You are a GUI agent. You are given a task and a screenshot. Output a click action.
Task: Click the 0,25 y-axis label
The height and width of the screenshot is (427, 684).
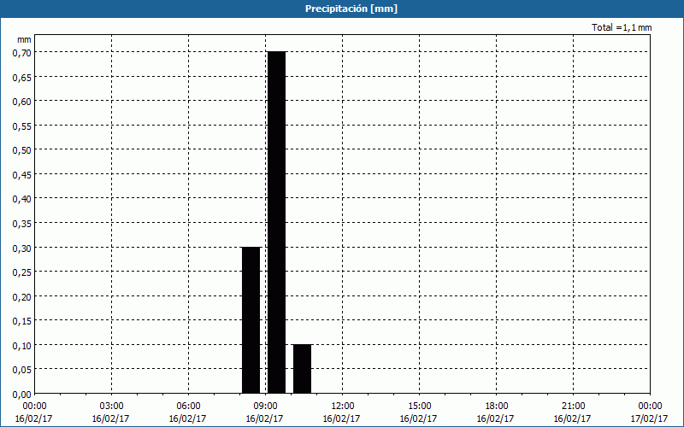[22, 272]
